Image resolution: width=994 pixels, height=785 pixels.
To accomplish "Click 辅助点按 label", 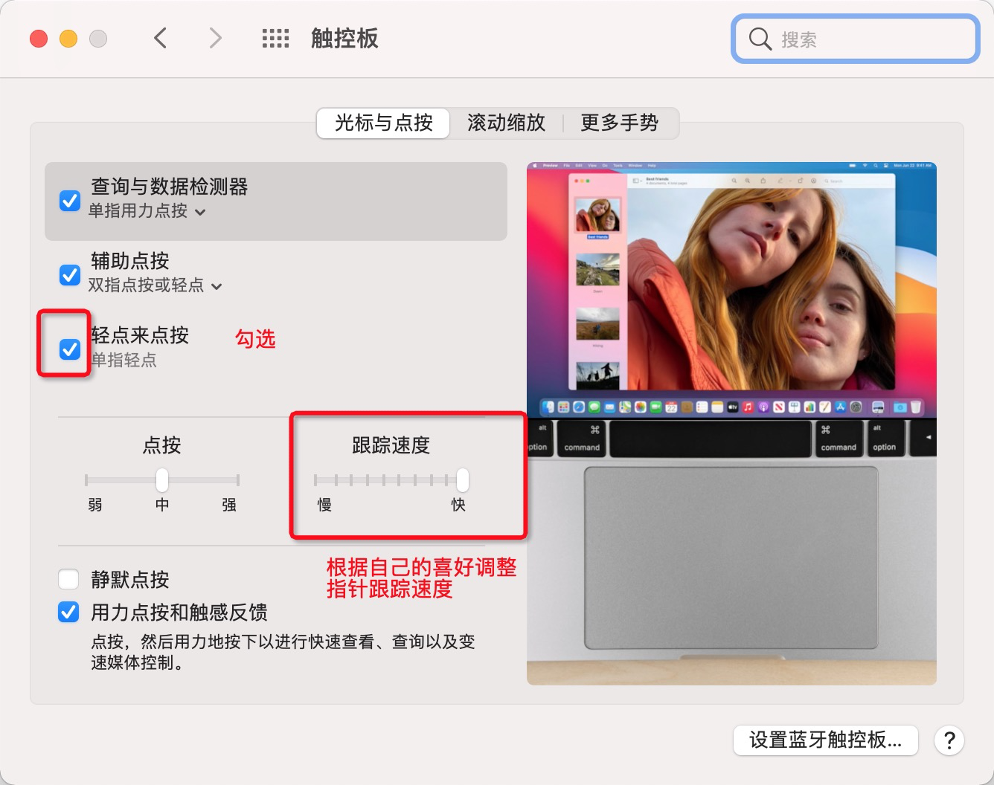I will point(130,261).
